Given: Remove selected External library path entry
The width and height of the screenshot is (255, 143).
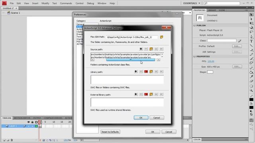Looking at the screenshot, I should 141,94.
